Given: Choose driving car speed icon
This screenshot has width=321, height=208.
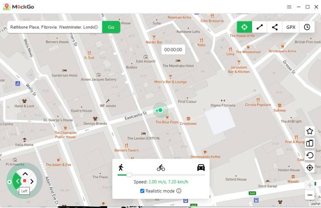Looking at the screenshot, I should [x=201, y=168].
